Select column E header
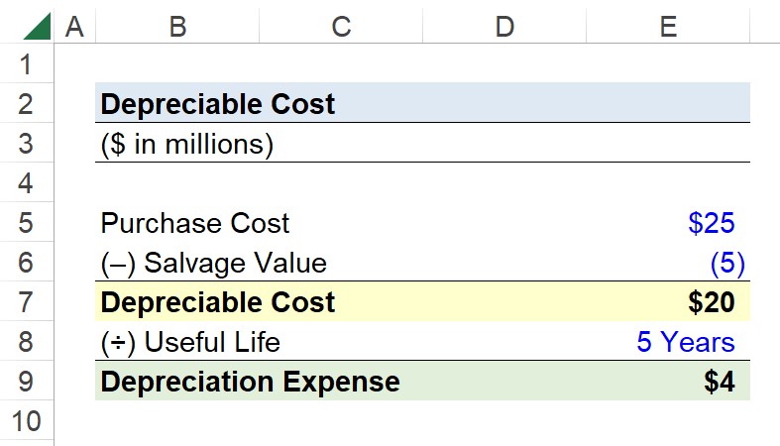The width and height of the screenshot is (780, 446). [668, 26]
